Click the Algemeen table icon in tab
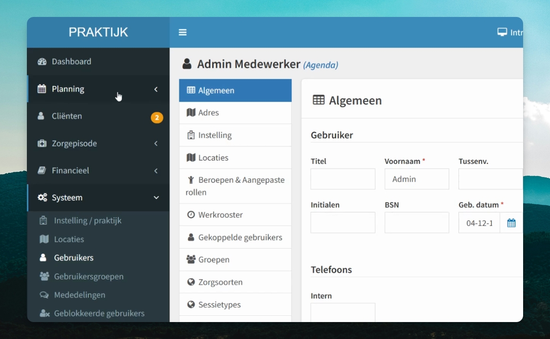 (x=191, y=90)
